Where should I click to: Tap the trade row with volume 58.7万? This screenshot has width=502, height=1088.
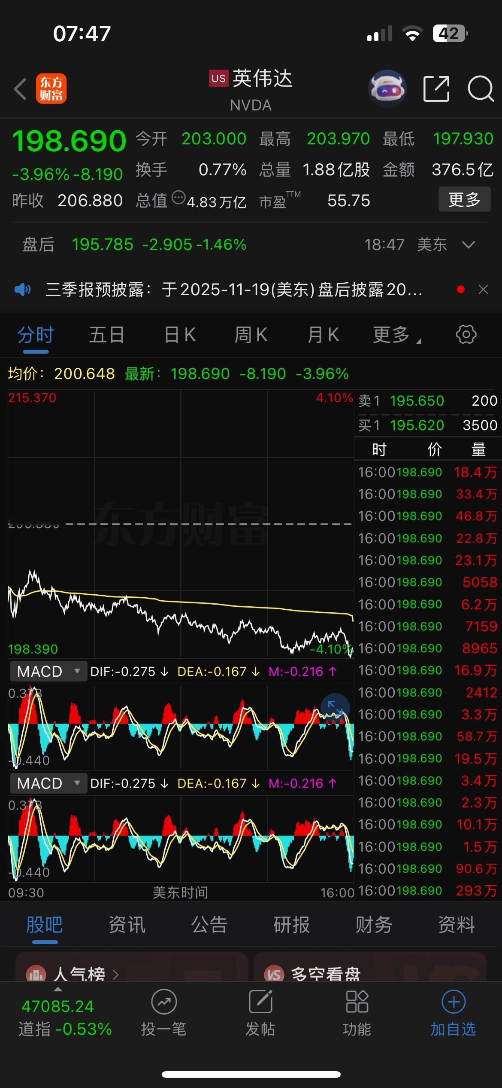pyautogui.click(x=428, y=736)
